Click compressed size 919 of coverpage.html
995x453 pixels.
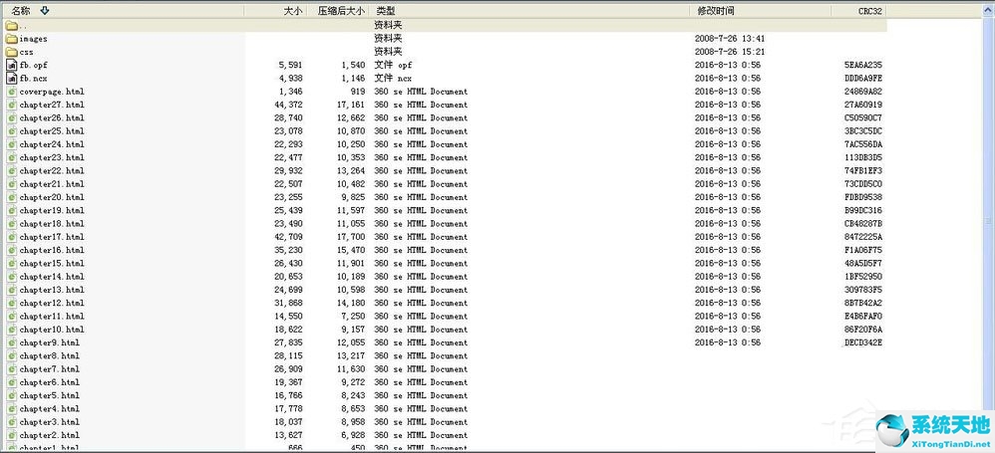click(x=357, y=92)
